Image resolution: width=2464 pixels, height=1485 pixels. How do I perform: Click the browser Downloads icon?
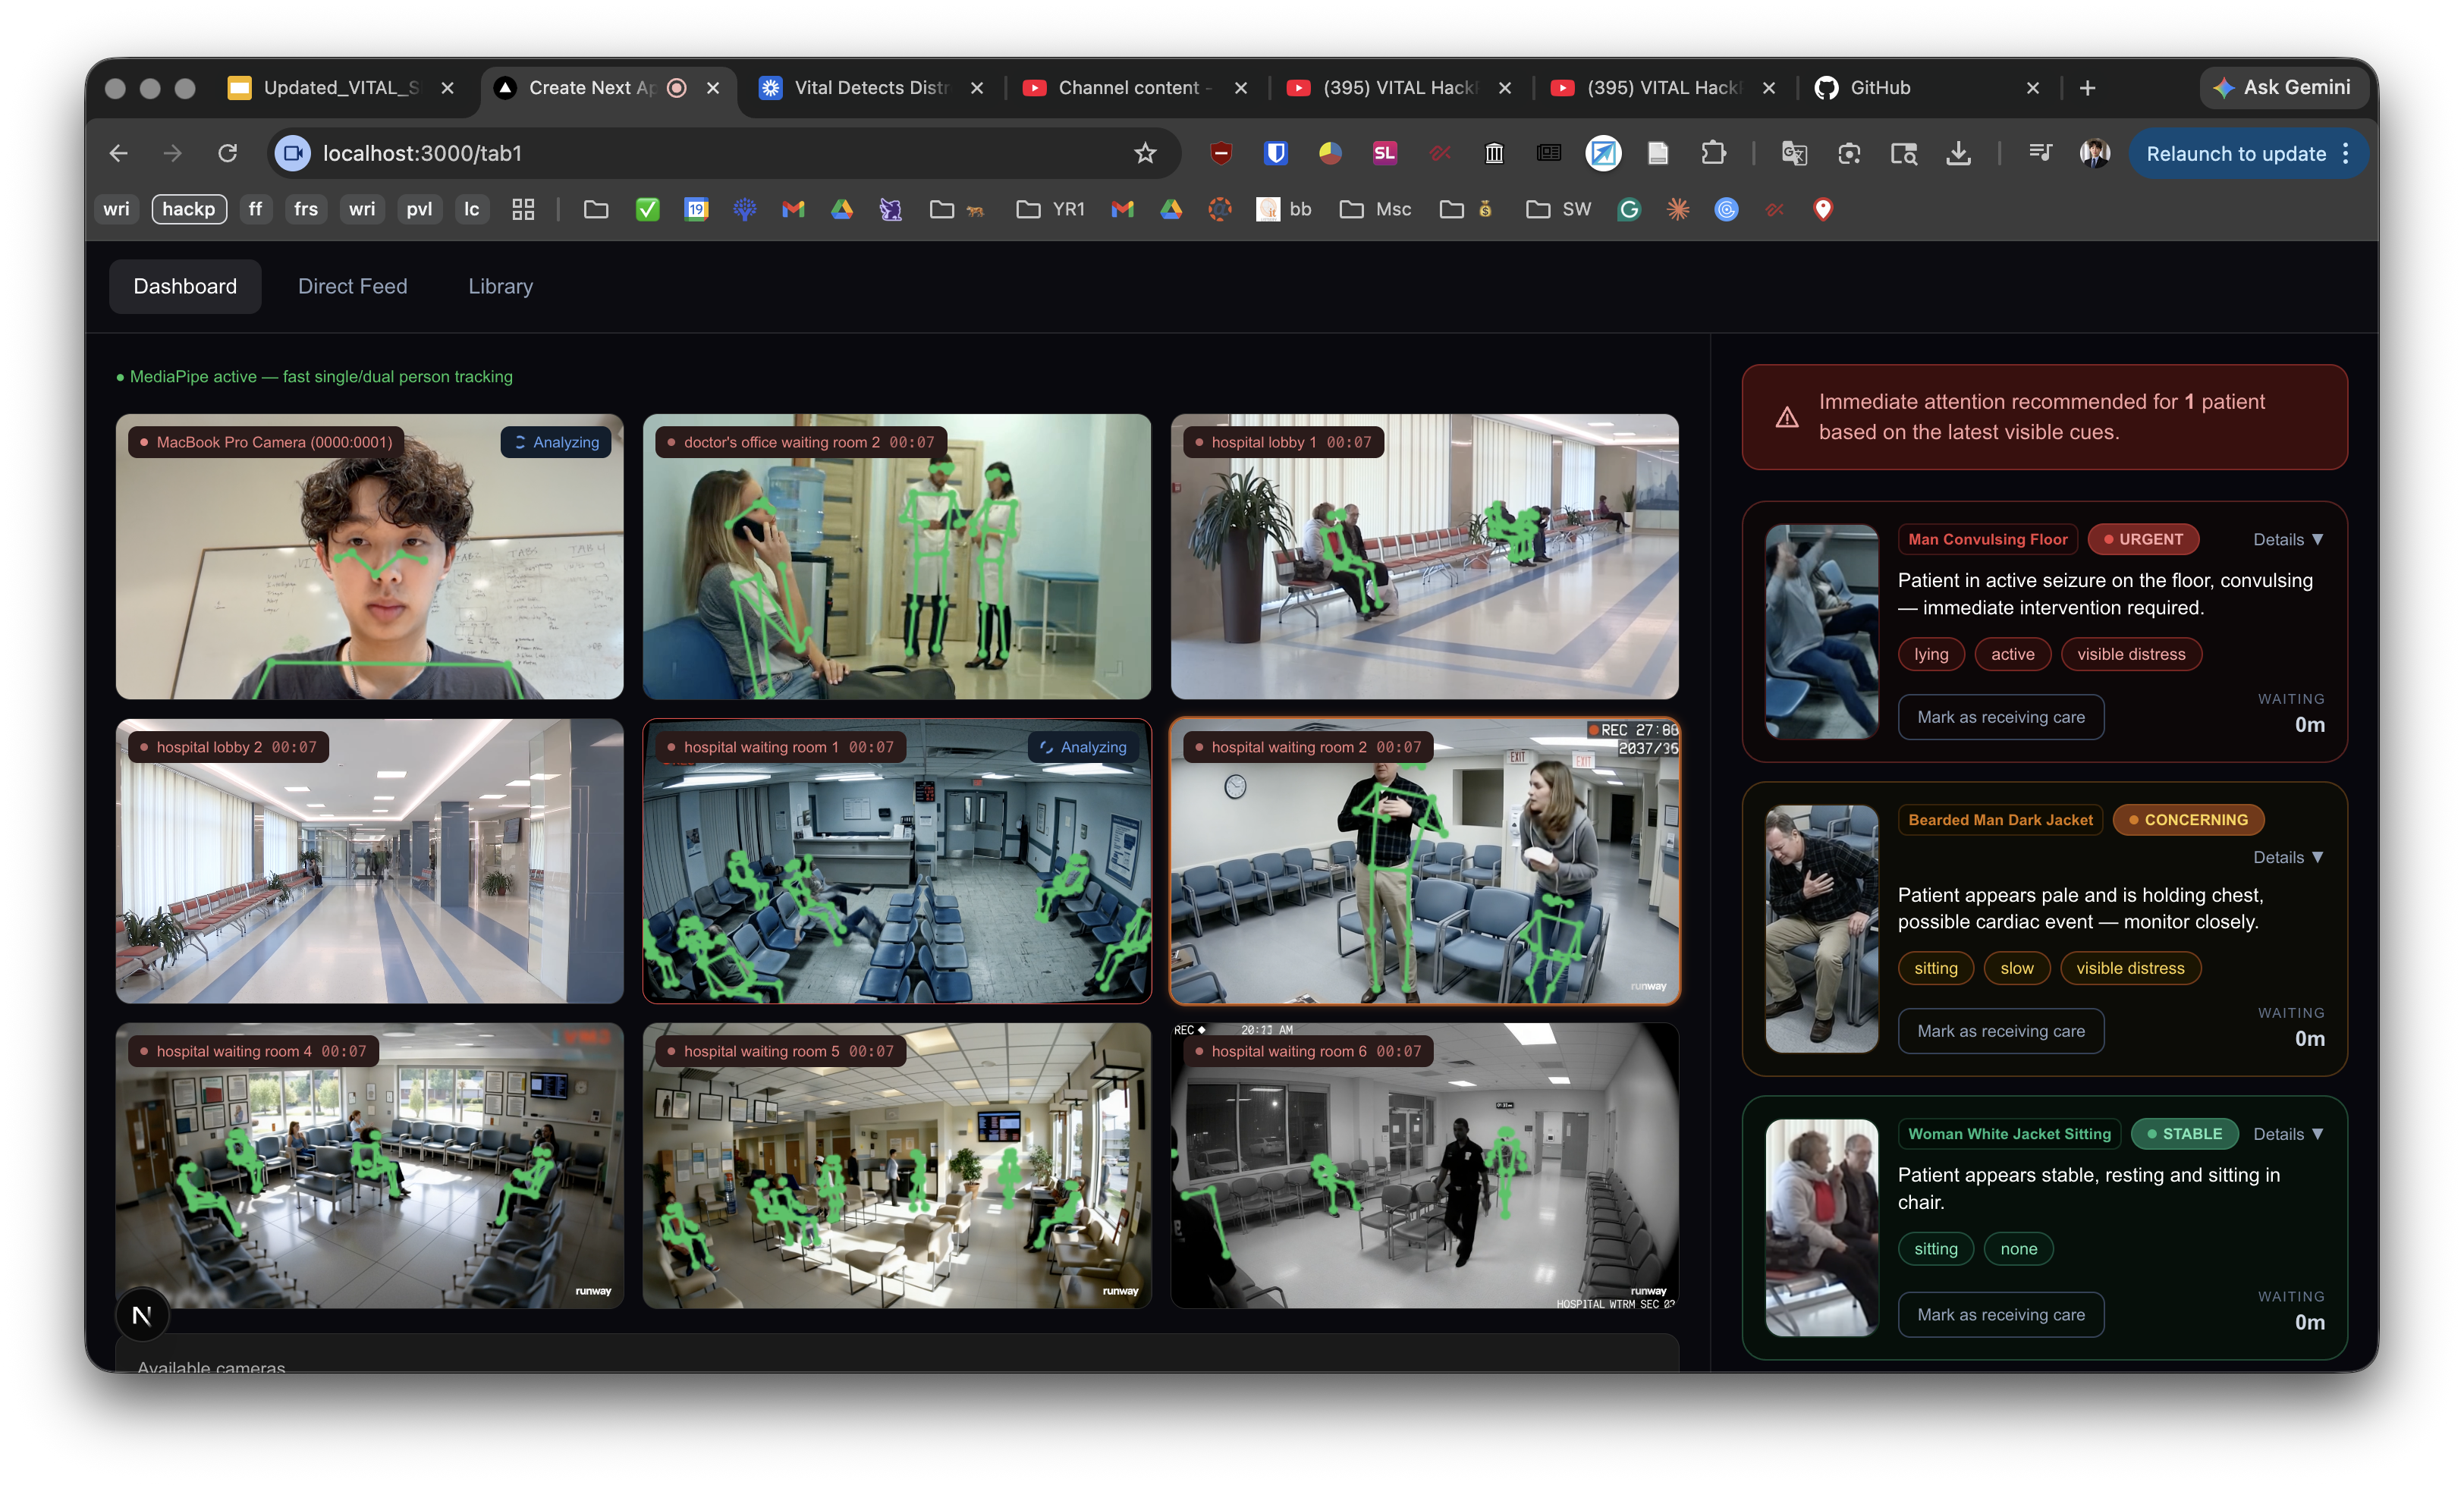point(1958,153)
